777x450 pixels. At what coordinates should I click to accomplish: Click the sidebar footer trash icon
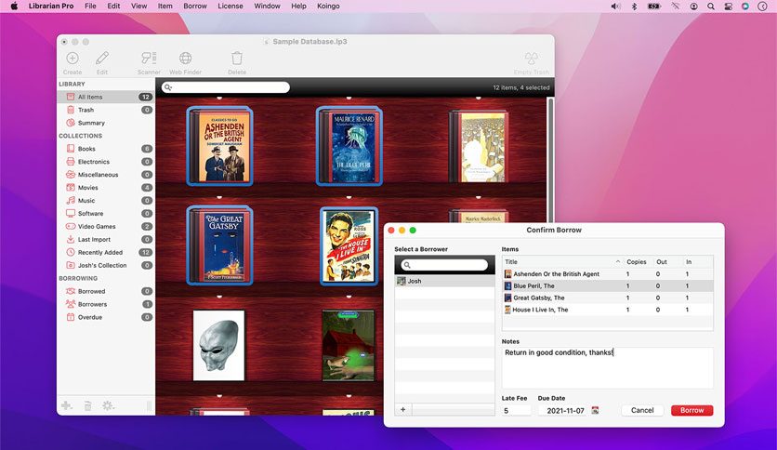tap(87, 406)
